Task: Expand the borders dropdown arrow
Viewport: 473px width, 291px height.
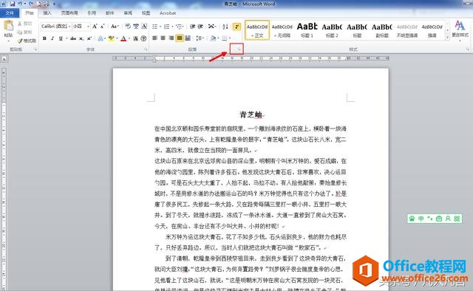Action: [230, 38]
